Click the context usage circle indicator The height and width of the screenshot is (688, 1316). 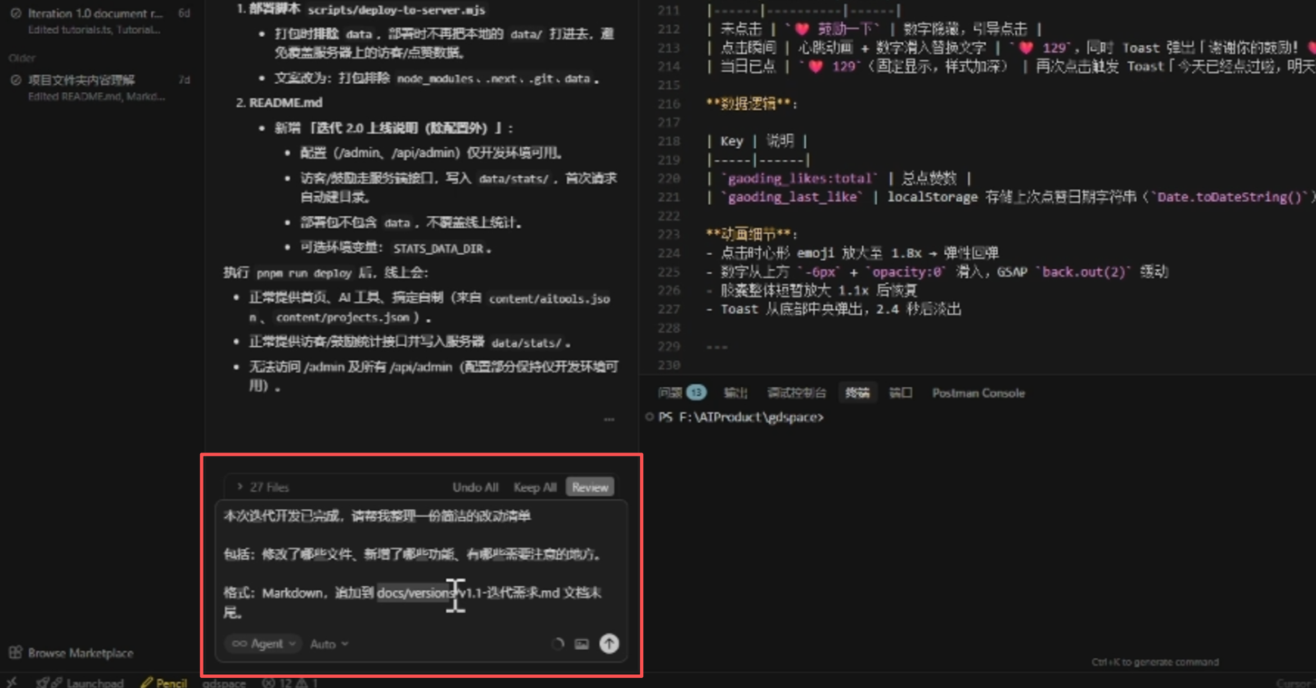557,644
